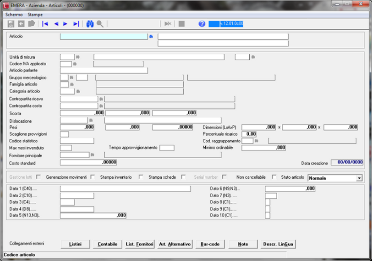Go to the previous record
The height and width of the screenshot is (261, 372).
pos(56,24)
